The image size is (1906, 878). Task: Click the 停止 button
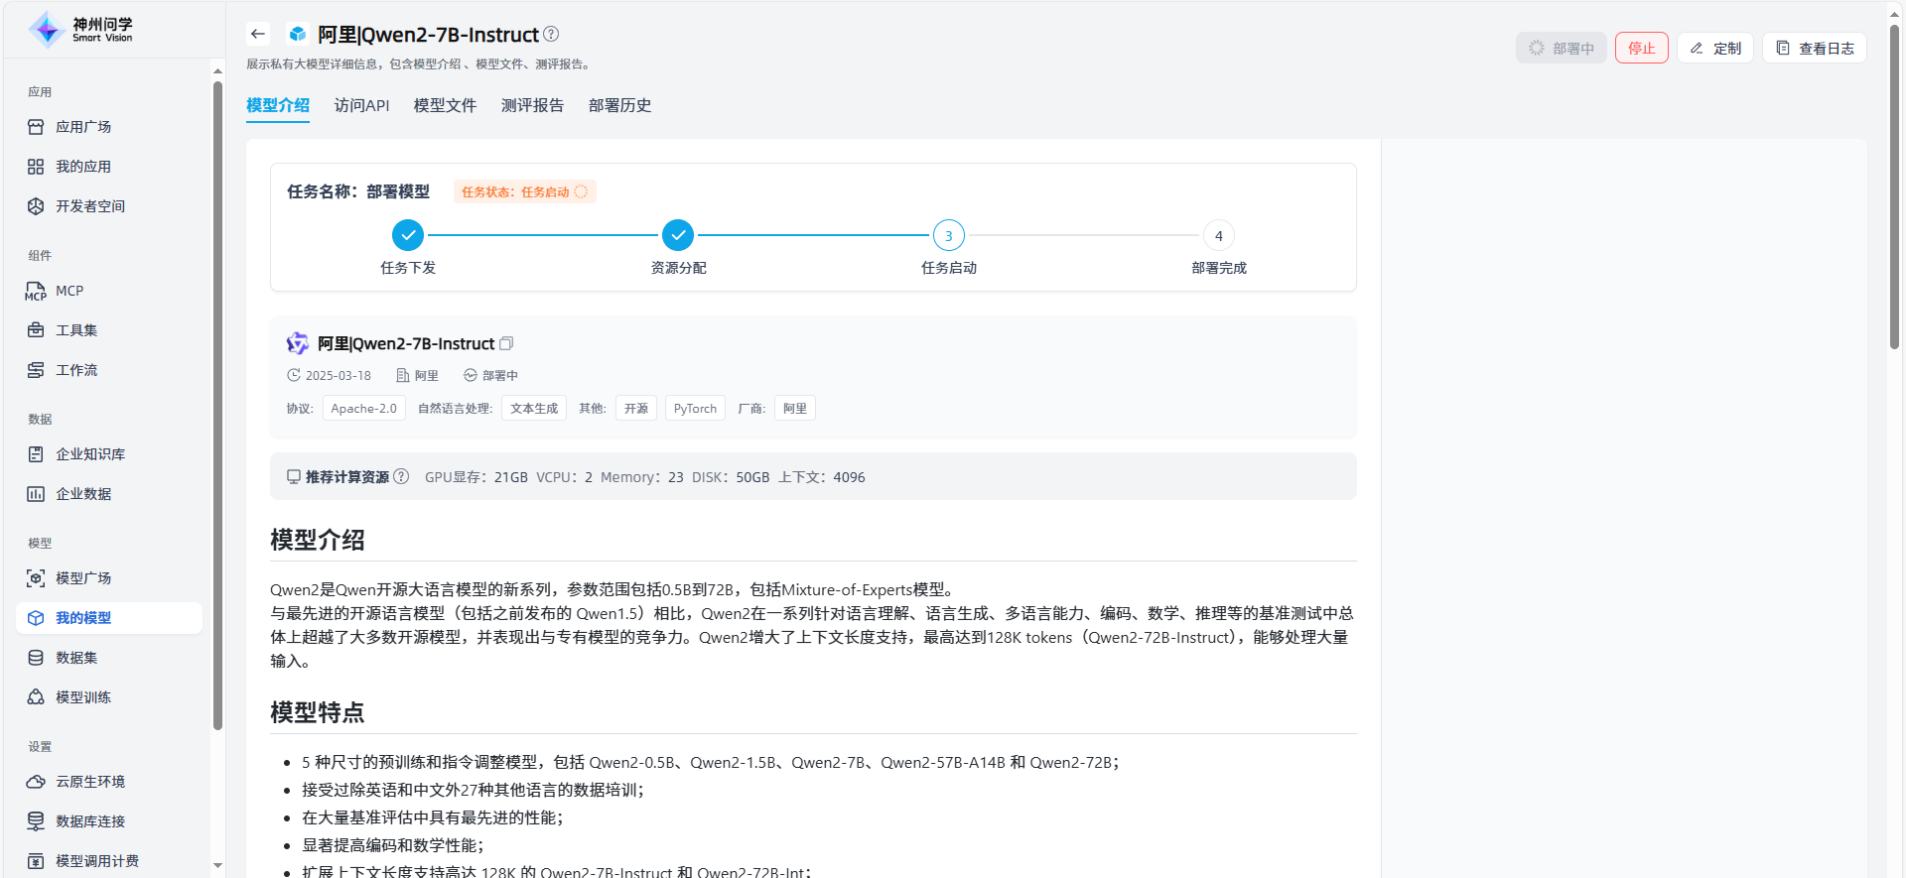pyautogui.click(x=1641, y=48)
